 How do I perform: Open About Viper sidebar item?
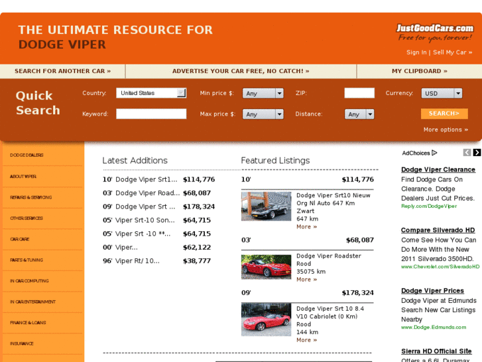(x=23, y=177)
